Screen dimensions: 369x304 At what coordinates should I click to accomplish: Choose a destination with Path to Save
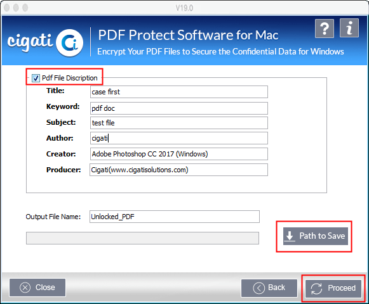[x=316, y=236]
